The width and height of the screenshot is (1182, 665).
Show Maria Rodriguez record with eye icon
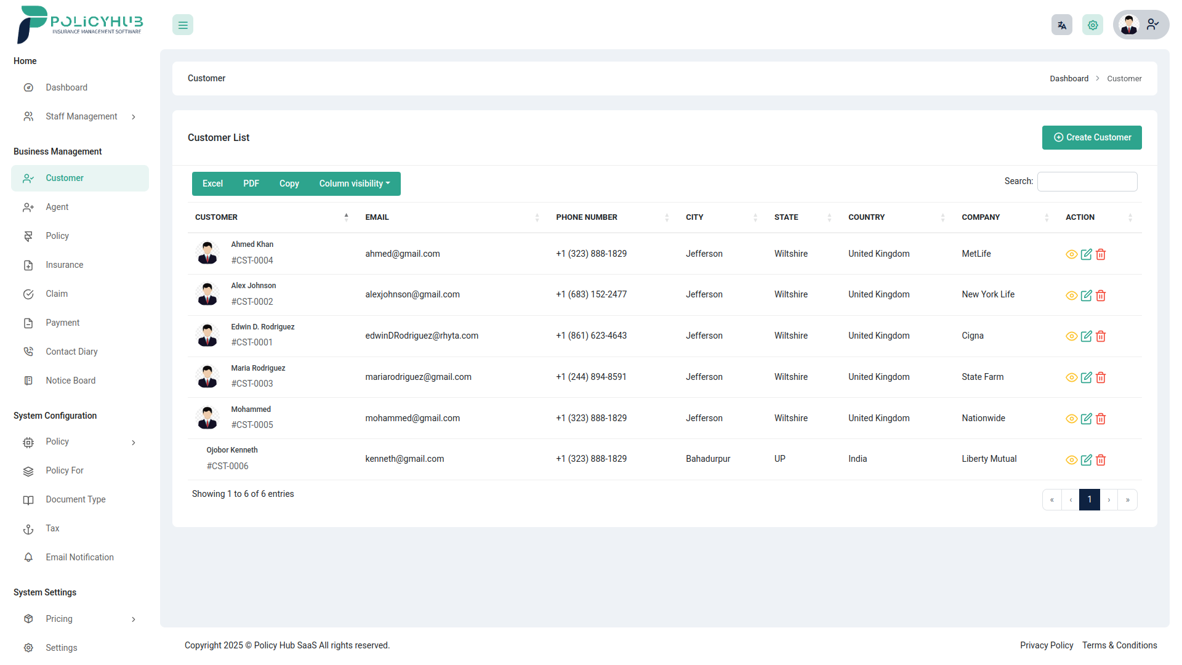(1071, 377)
